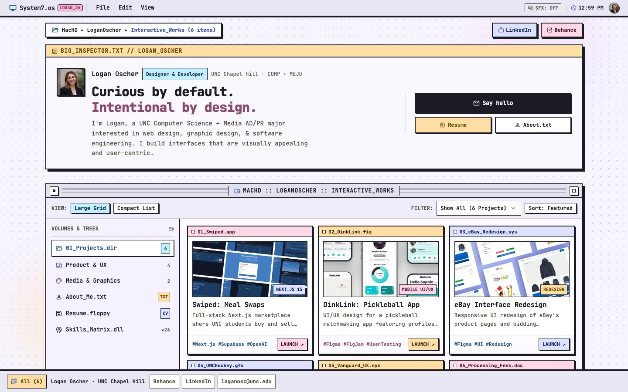Click the square control left of window title

(x=54, y=191)
